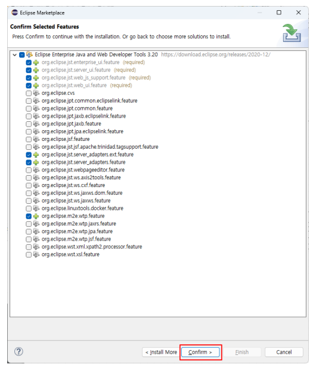Image resolution: width=313 pixels, height=370 pixels.
Task: Collapse the Eclipse Enterprise Java tree node
Action: [x=14, y=55]
